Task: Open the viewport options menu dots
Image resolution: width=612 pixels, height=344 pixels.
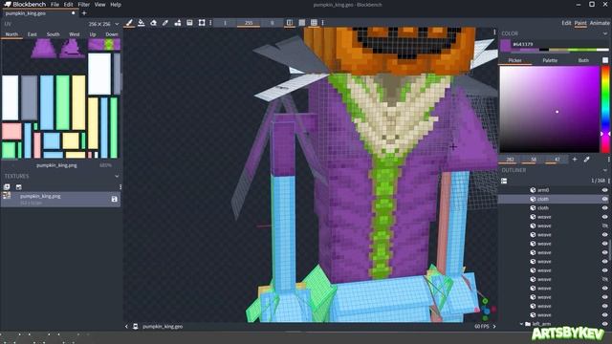Action: 494,32
